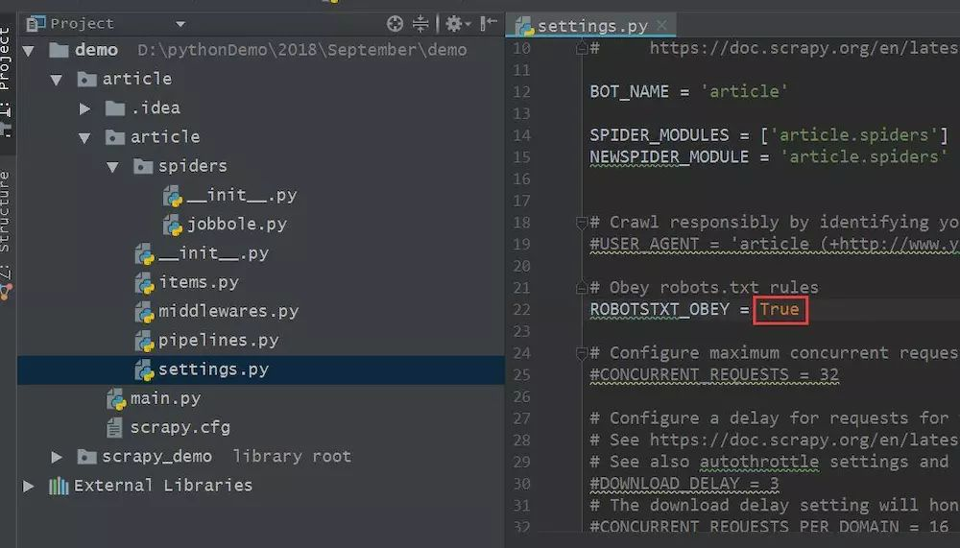Viewport: 960px width, 548px height.
Task: Expand the scrapy_demo library root
Action: click(x=57, y=457)
